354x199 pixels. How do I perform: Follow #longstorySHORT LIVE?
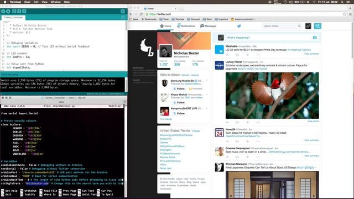[x=179, y=113]
